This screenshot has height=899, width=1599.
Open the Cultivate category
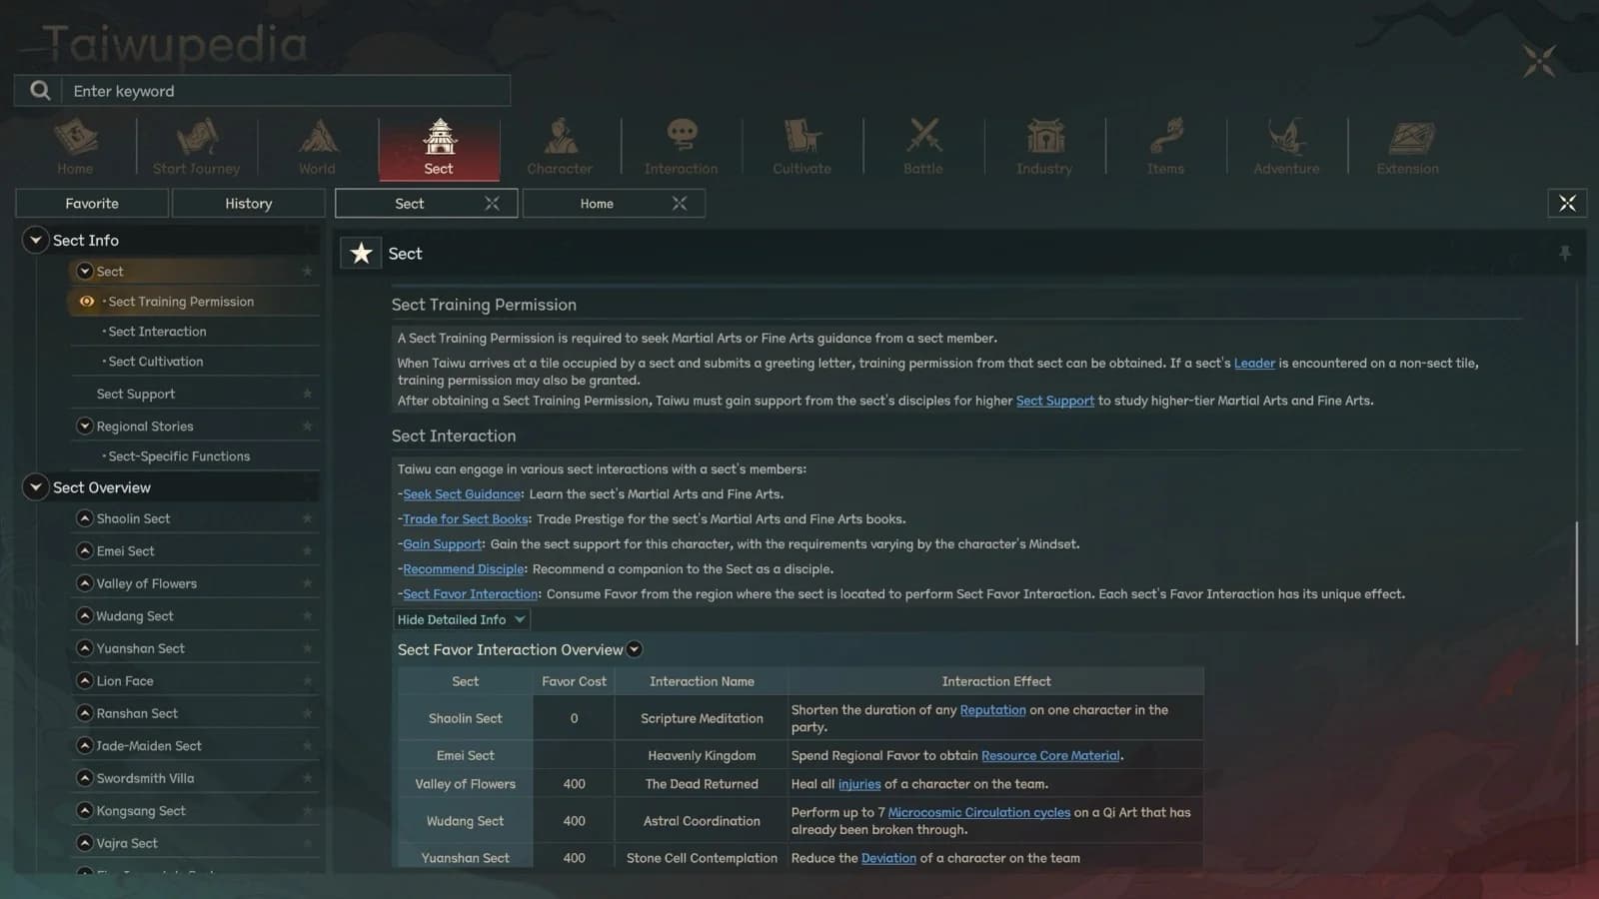801,146
